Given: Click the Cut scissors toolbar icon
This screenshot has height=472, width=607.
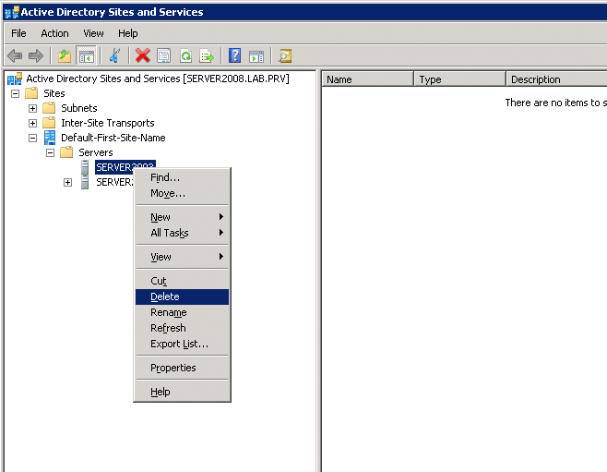Looking at the screenshot, I should (x=114, y=55).
